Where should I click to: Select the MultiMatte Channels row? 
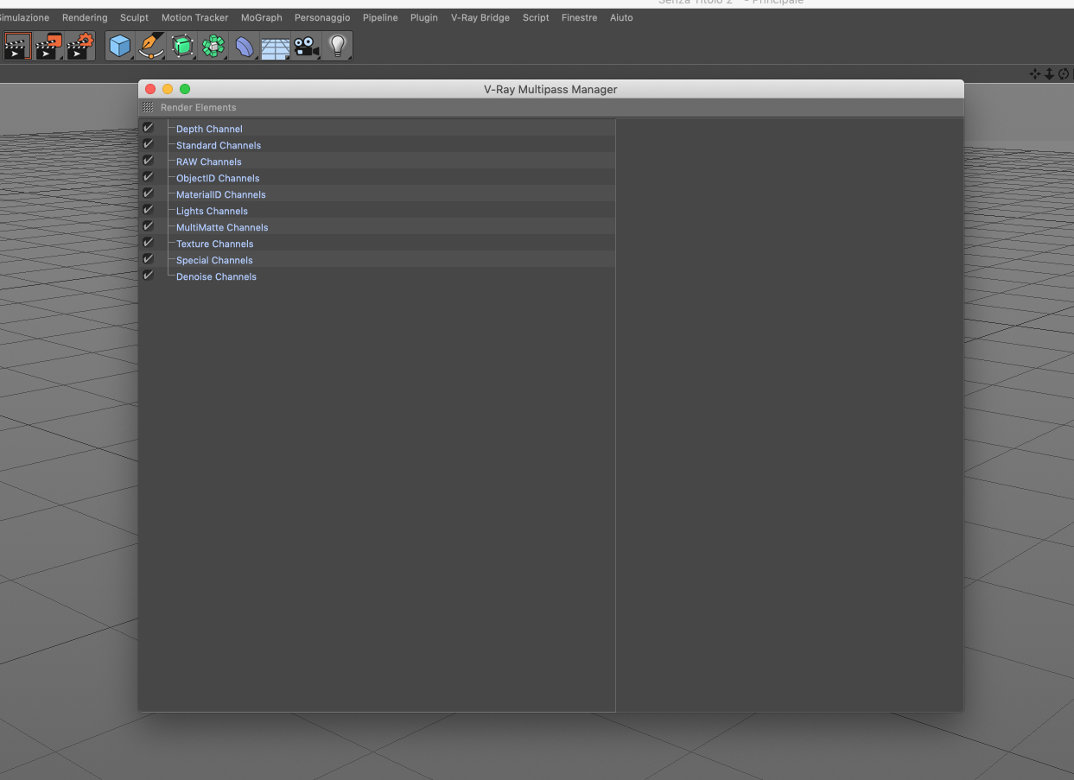pyautogui.click(x=377, y=227)
